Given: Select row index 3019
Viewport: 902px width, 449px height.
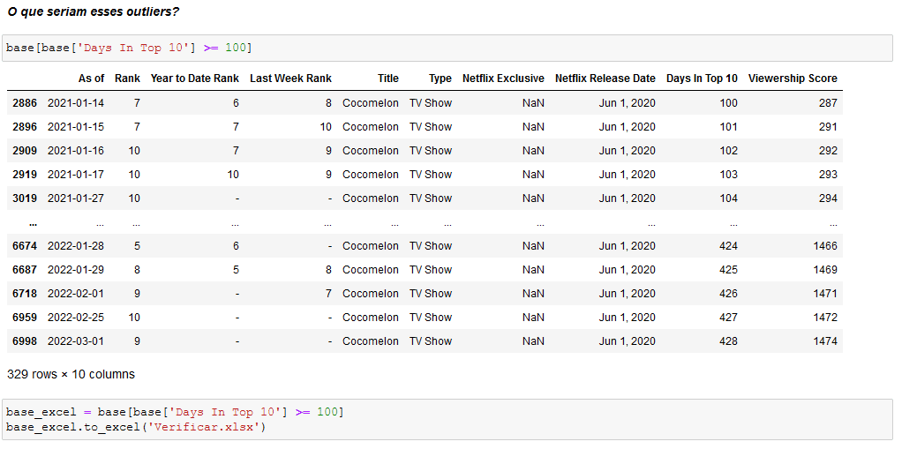Looking at the screenshot, I should pos(25,198).
